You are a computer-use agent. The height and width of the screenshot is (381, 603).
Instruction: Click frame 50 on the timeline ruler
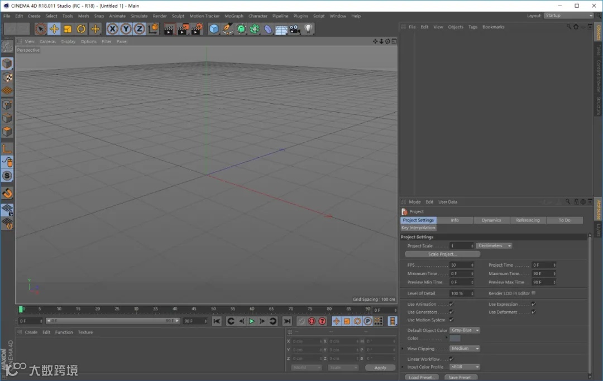(213, 309)
